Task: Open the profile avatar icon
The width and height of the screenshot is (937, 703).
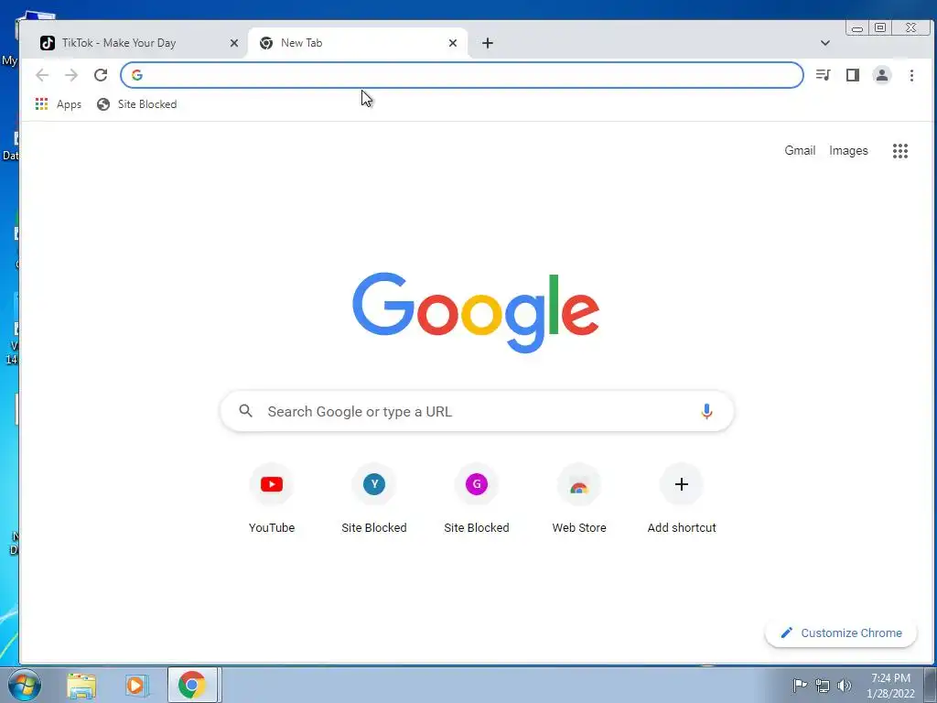Action: click(x=882, y=75)
